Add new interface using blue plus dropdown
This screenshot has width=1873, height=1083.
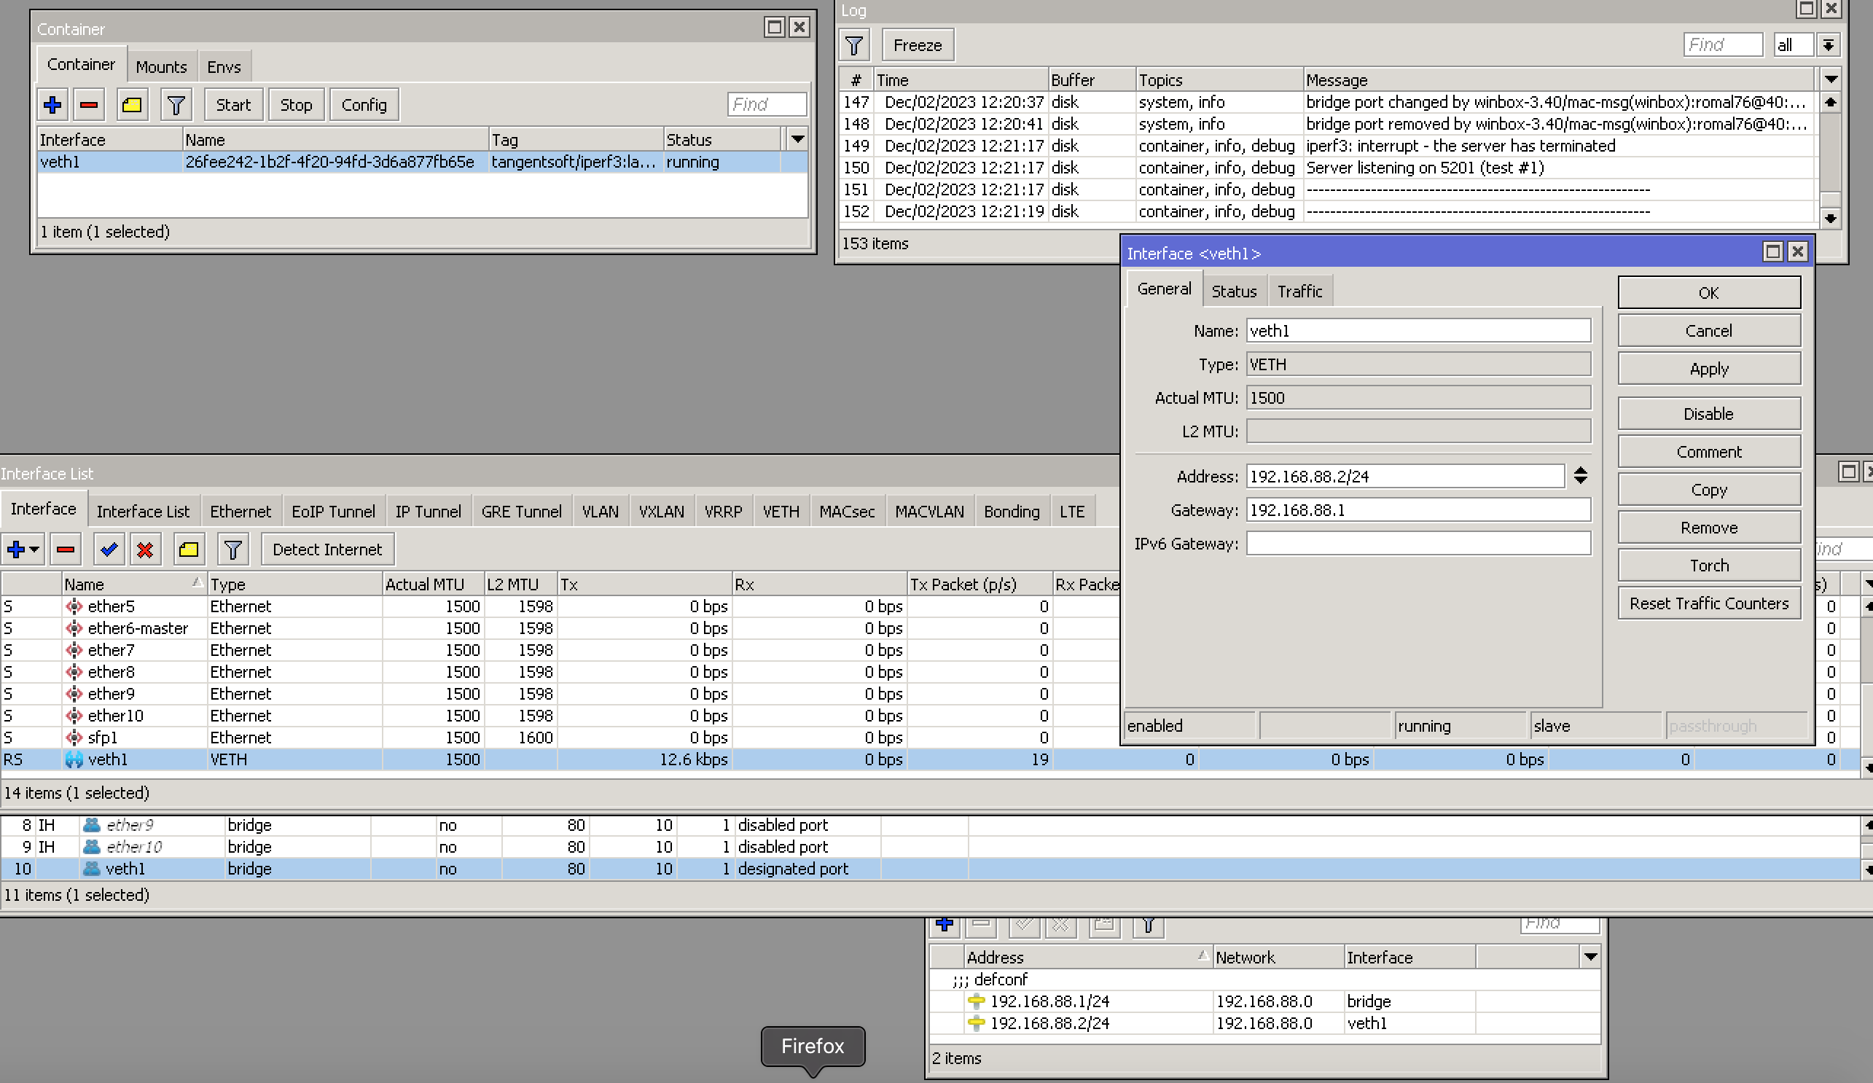23,550
